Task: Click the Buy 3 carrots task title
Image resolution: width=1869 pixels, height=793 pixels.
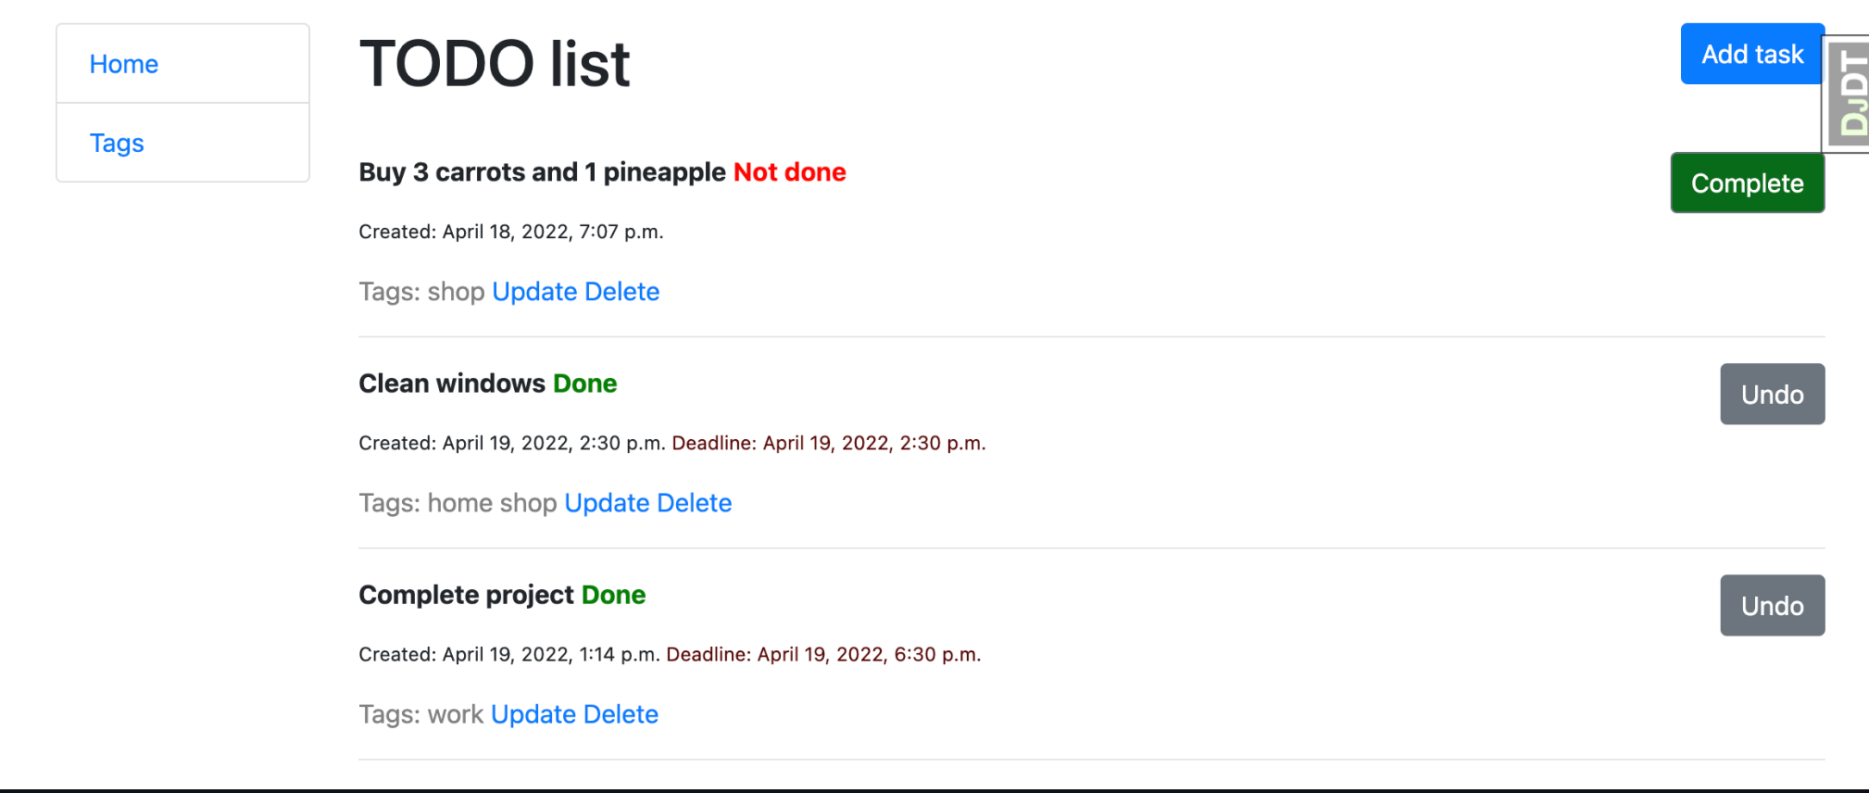Action: pos(542,172)
